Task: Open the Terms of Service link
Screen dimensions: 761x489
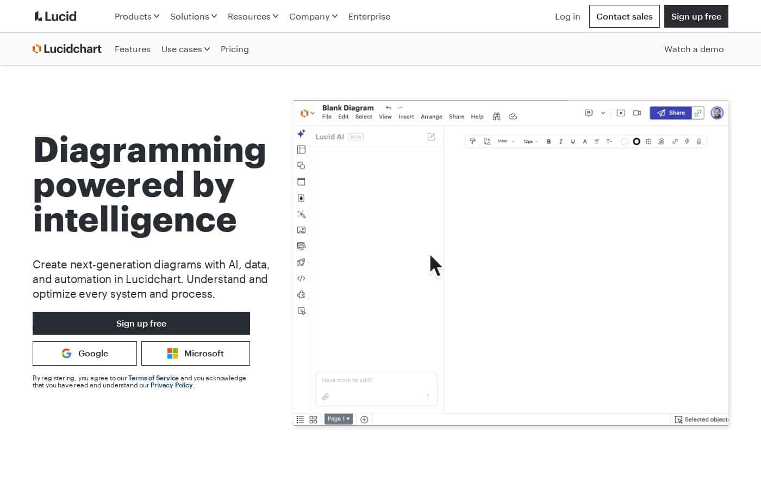Action: [153, 378]
